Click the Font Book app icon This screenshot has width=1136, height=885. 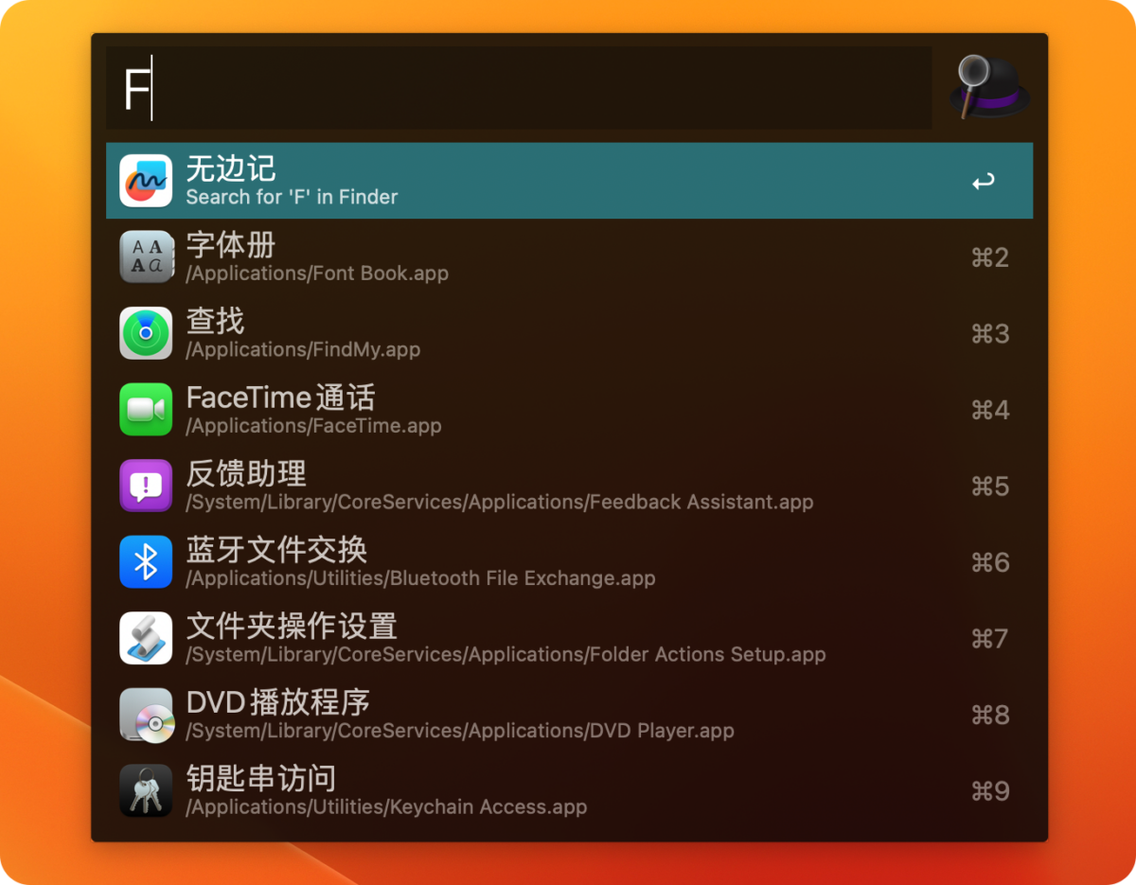click(146, 257)
